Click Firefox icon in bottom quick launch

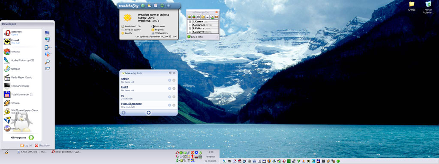[x=269, y=161]
